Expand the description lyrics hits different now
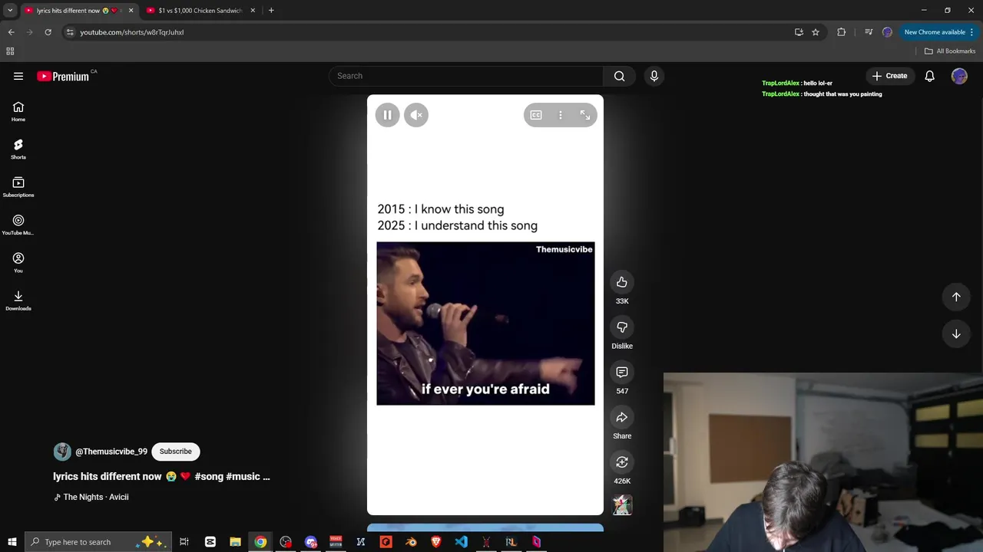Image resolution: width=983 pixels, height=552 pixels. pyautogui.click(x=161, y=476)
